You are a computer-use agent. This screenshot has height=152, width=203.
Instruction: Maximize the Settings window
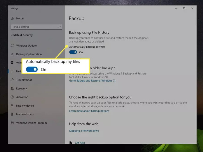(184, 8)
